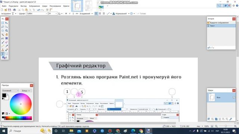This screenshot has height=134, width=239.
Task: Click the color wheel in palette
Action: tap(21, 104)
